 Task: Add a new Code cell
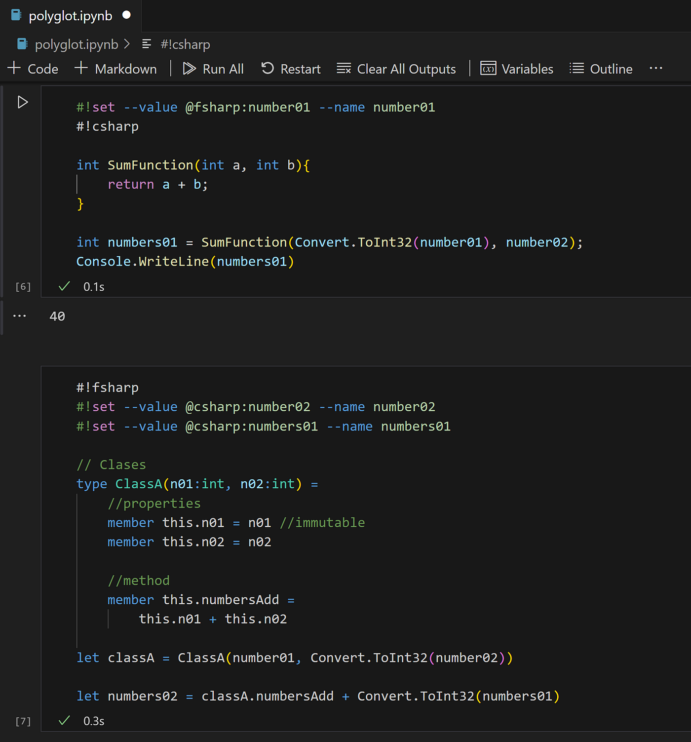(x=33, y=69)
